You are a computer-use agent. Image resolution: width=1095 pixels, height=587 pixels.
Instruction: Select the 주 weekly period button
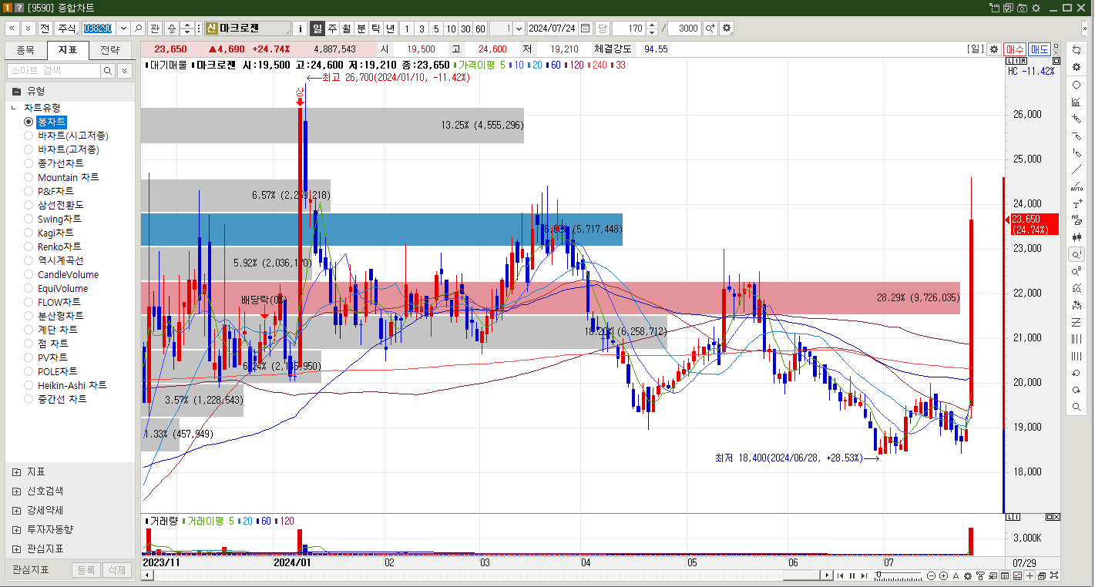[x=332, y=29]
